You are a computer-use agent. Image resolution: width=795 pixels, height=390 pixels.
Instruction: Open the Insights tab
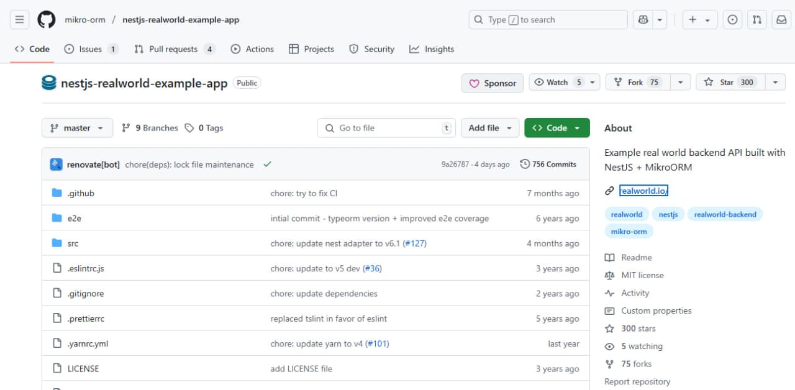point(432,49)
